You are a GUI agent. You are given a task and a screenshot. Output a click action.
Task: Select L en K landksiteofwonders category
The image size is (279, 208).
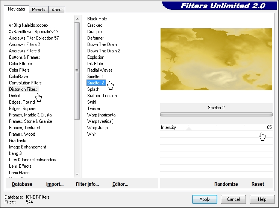pos(33,160)
